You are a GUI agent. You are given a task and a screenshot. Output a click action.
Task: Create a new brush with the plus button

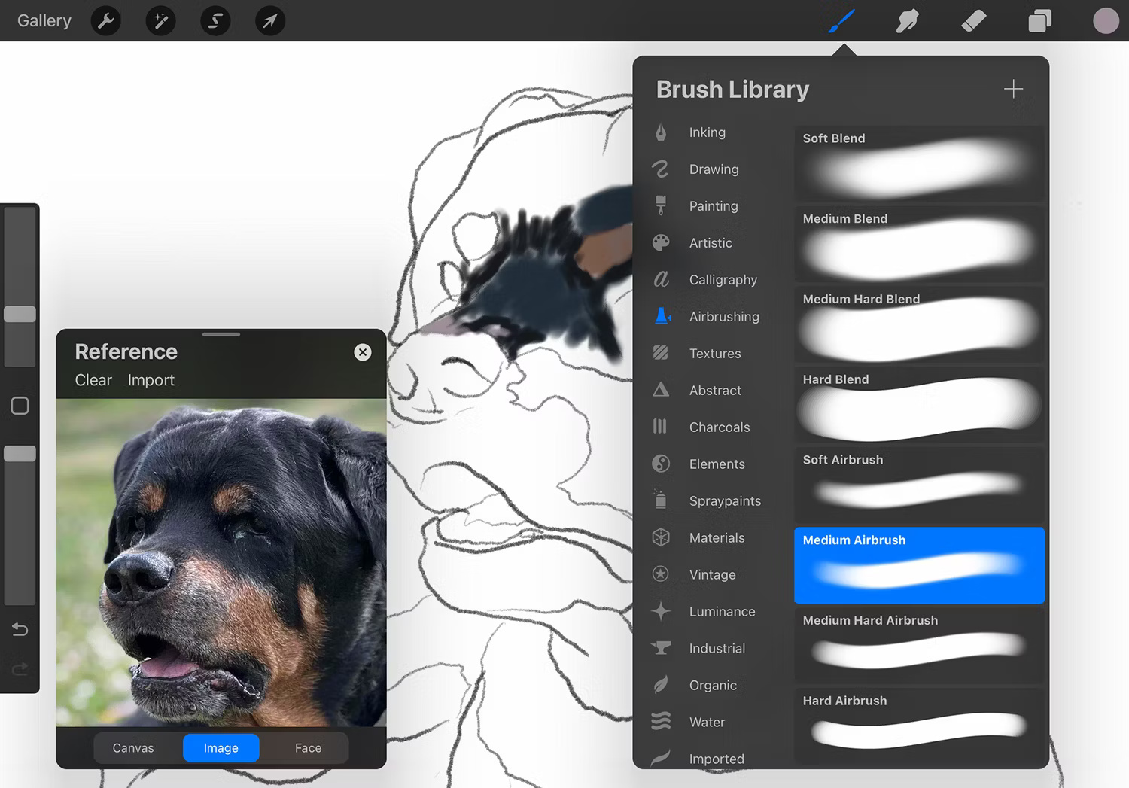[1013, 89]
